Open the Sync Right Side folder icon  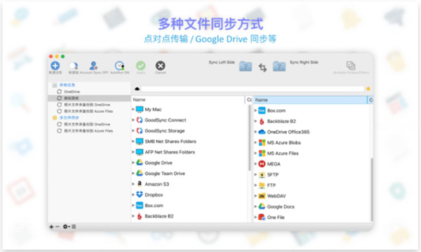(279, 66)
